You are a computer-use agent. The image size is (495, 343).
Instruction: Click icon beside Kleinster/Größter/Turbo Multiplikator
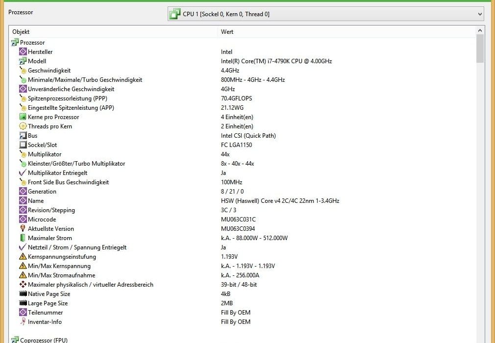23,163
